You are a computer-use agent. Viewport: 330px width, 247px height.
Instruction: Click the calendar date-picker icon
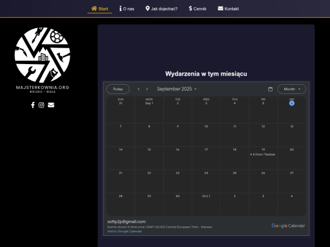[271, 89]
